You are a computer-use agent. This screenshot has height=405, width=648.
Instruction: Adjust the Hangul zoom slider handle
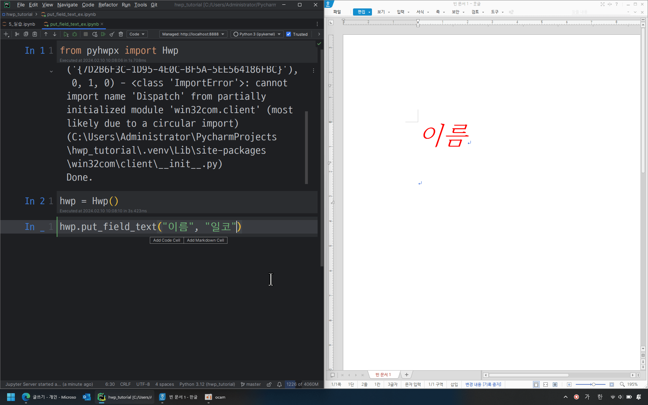tap(593, 384)
